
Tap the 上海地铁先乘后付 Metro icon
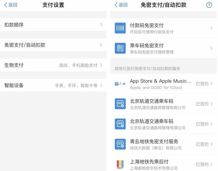click(x=120, y=164)
